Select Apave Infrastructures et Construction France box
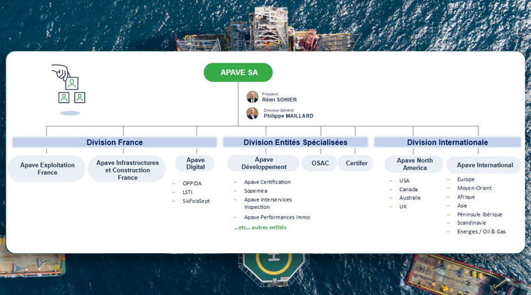 (x=127, y=169)
